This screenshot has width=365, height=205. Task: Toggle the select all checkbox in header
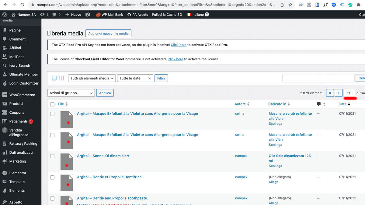52,104
